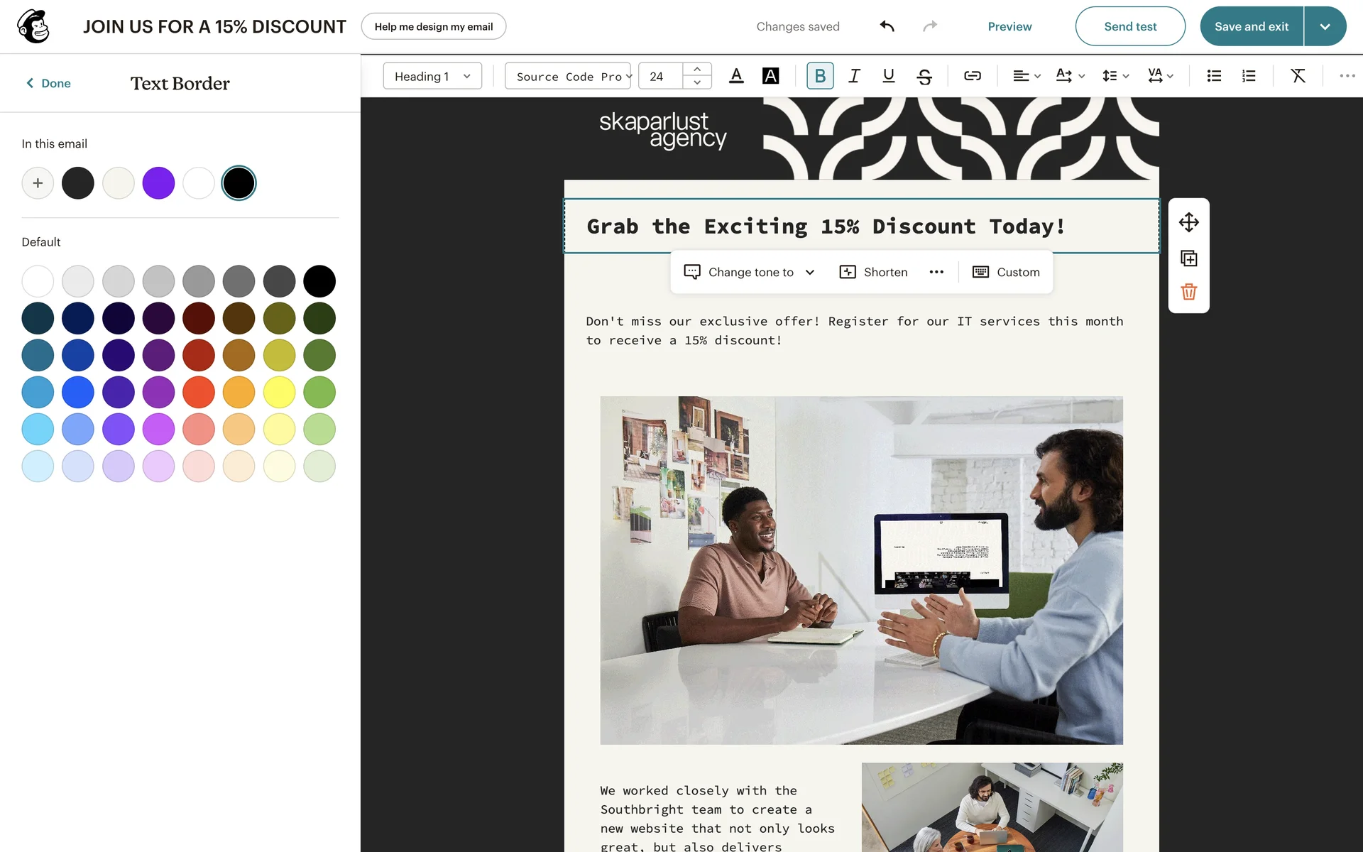Duplicate the selected content block
Screen dimensions: 1363x852
point(1188,258)
